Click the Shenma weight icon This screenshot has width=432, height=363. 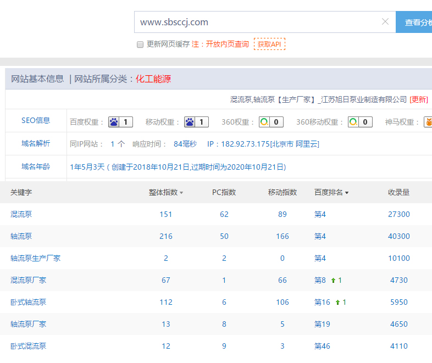(x=428, y=122)
